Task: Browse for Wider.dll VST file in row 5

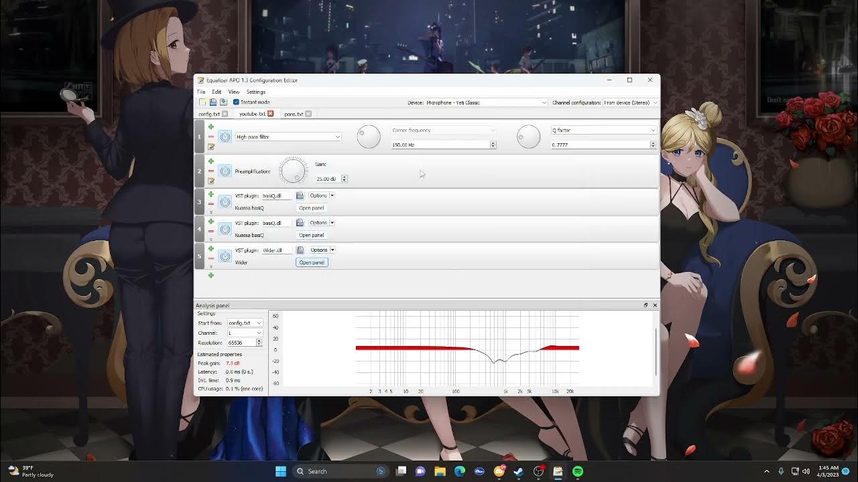Action: [x=300, y=250]
